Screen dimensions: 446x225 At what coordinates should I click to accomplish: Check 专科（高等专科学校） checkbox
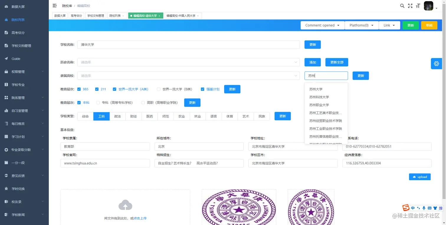(98, 103)
